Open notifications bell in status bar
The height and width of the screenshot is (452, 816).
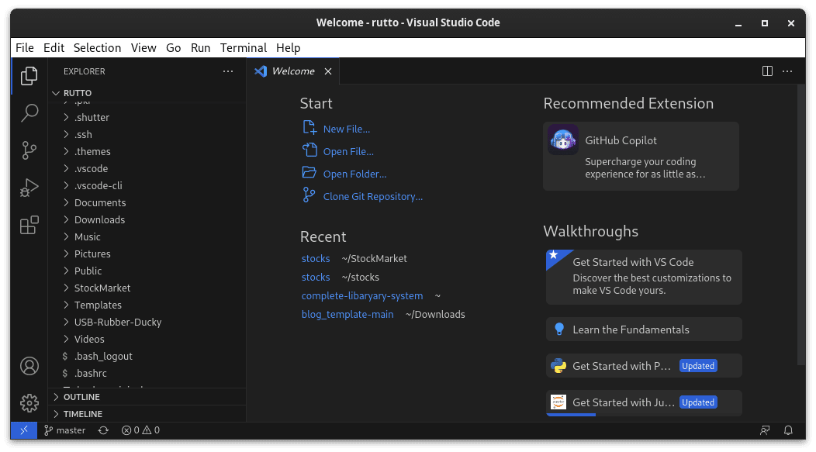tap(788, 430)
